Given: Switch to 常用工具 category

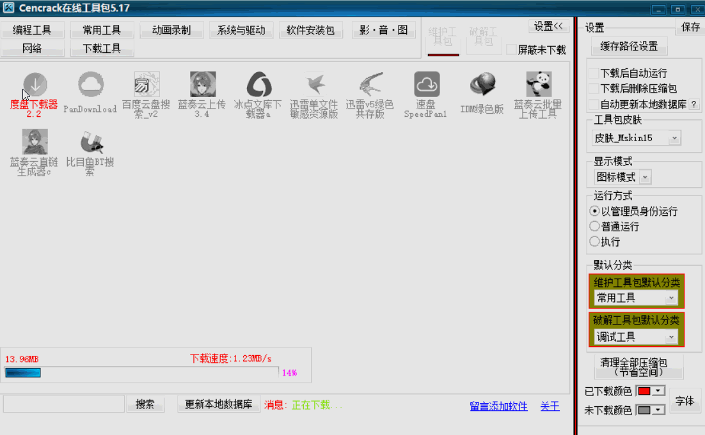Looking at the screenshot, I should click(x=102, y=30).
